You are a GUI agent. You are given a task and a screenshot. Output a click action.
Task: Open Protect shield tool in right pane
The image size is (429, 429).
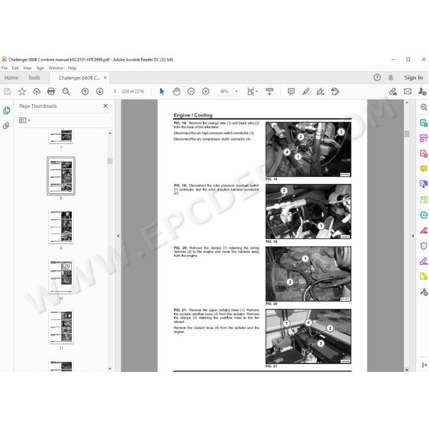pos(423,246)
